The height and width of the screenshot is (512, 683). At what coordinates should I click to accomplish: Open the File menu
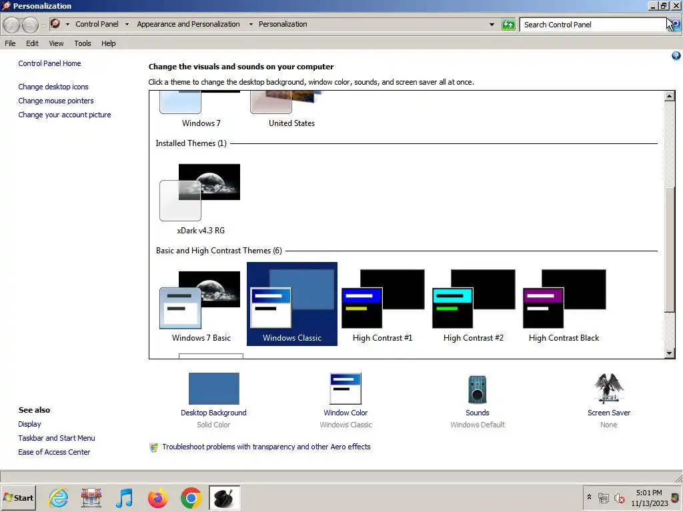tap(10, 43)
